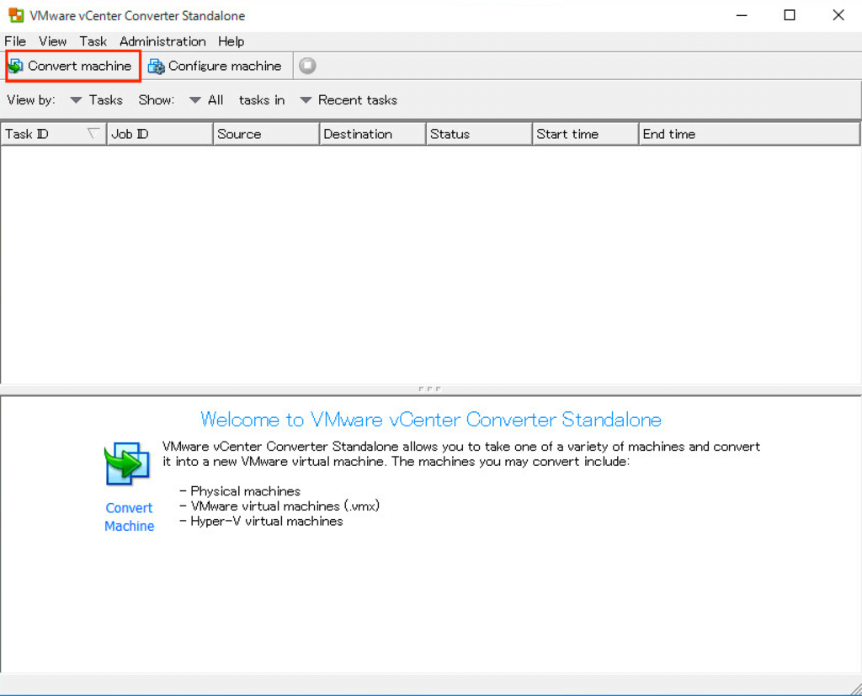Click the gray stop task icon
This screenshot has width=862, height=696.
[307, 66]
